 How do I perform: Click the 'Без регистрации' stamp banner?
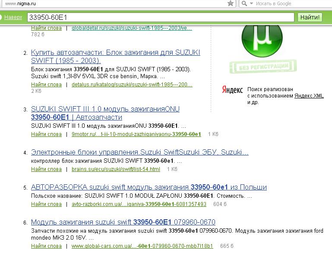coord(263,66)
